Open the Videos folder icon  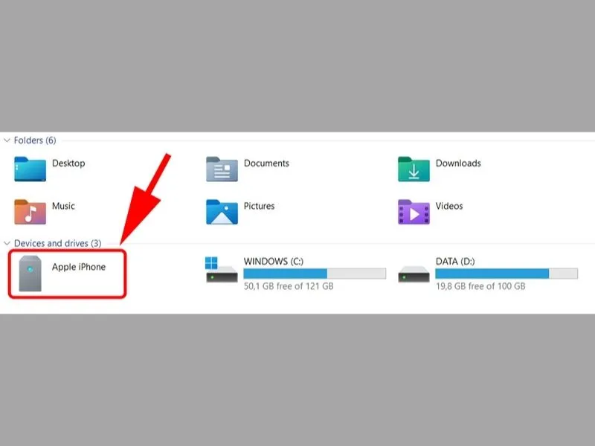tap(414, 212)
